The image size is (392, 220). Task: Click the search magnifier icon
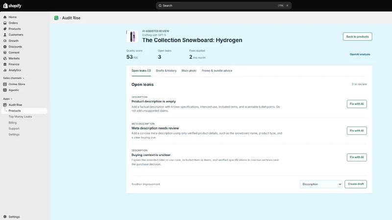[x=160, y=5]
